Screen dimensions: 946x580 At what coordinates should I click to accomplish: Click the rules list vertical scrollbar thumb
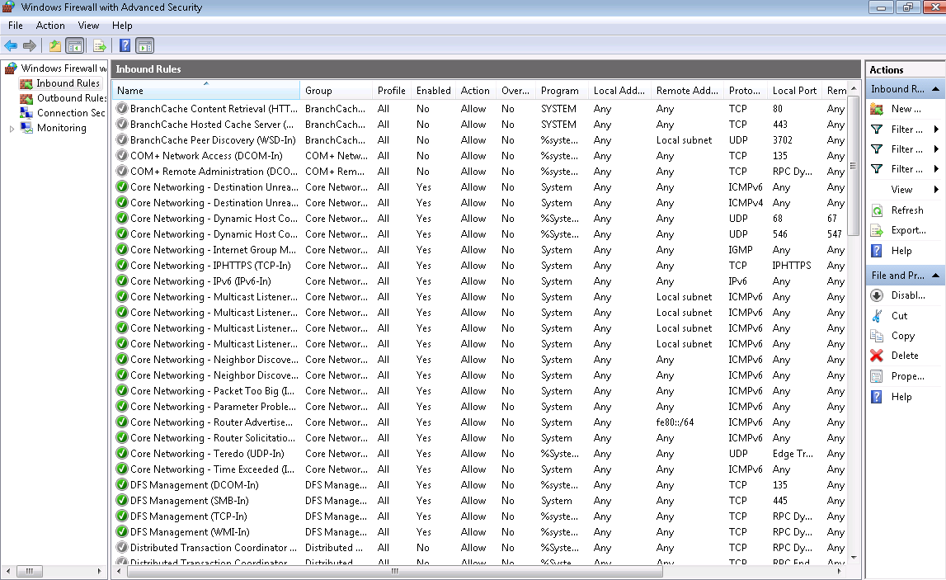point(853,166)
